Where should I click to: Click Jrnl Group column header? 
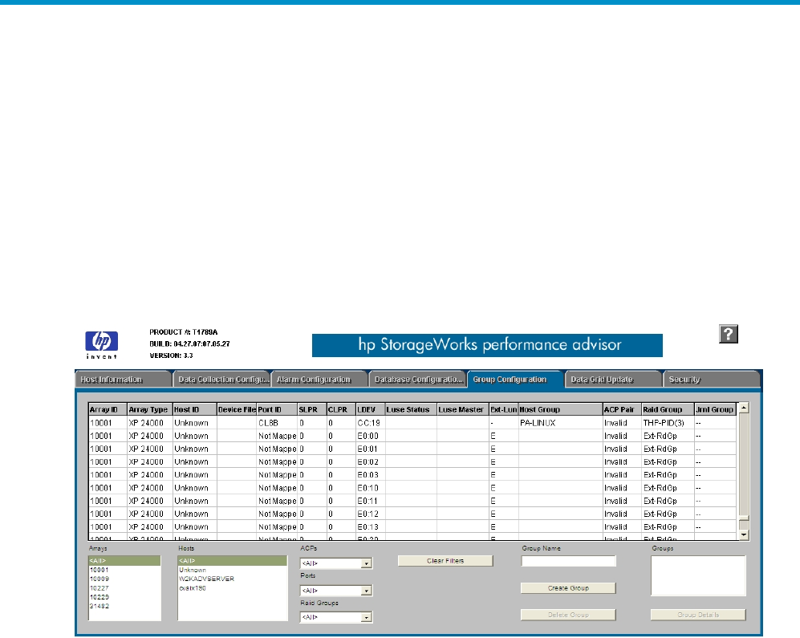pos(715,409)
